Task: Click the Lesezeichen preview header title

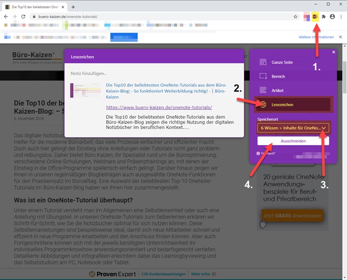Action: click(x=82, y=57)
